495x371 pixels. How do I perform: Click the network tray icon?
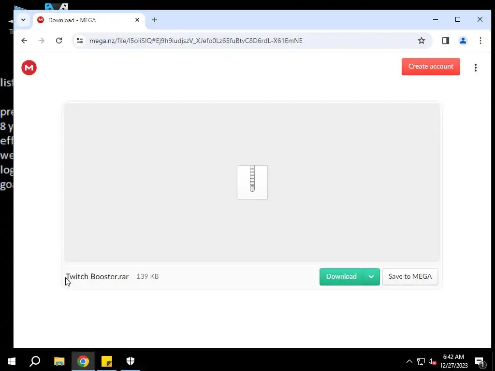click(x=421, y=361)
